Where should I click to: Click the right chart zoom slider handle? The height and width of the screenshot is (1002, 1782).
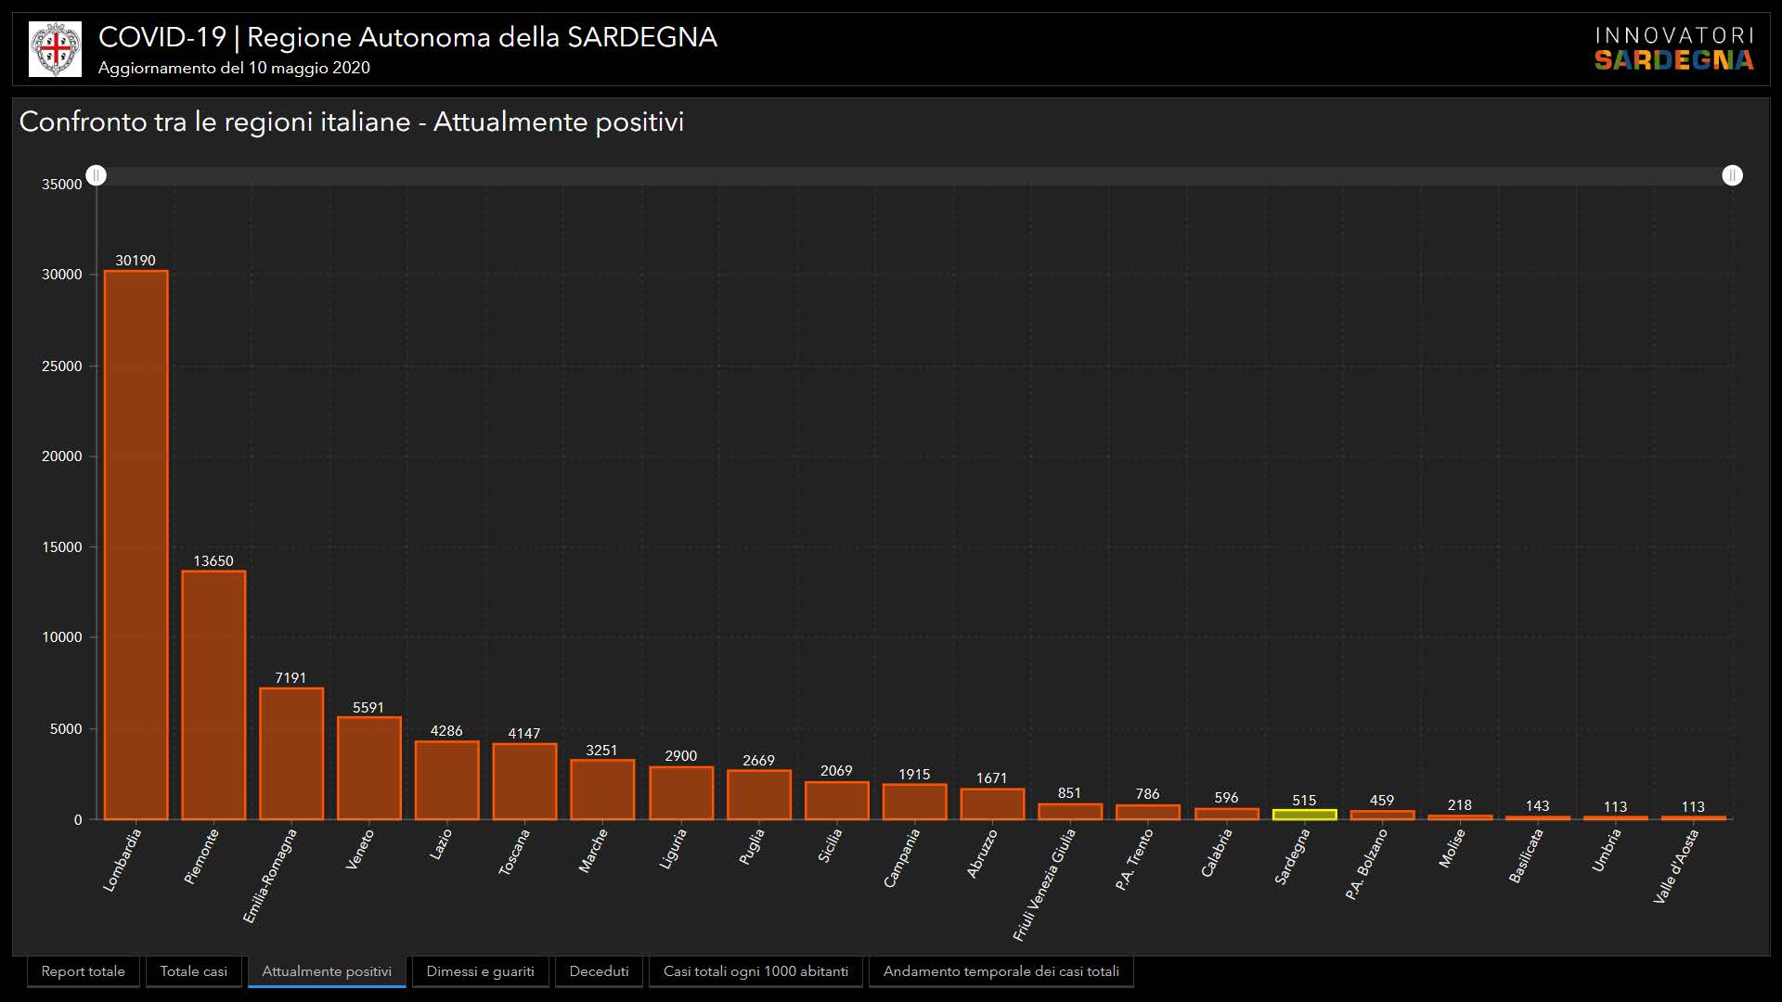coord(1732,175)
